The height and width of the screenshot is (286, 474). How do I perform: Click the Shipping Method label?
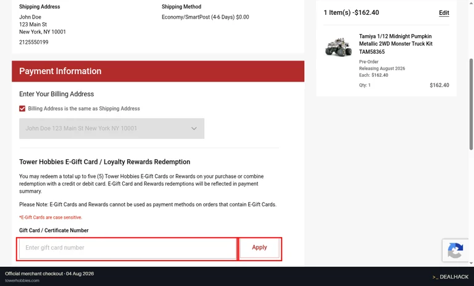(181, 7)
